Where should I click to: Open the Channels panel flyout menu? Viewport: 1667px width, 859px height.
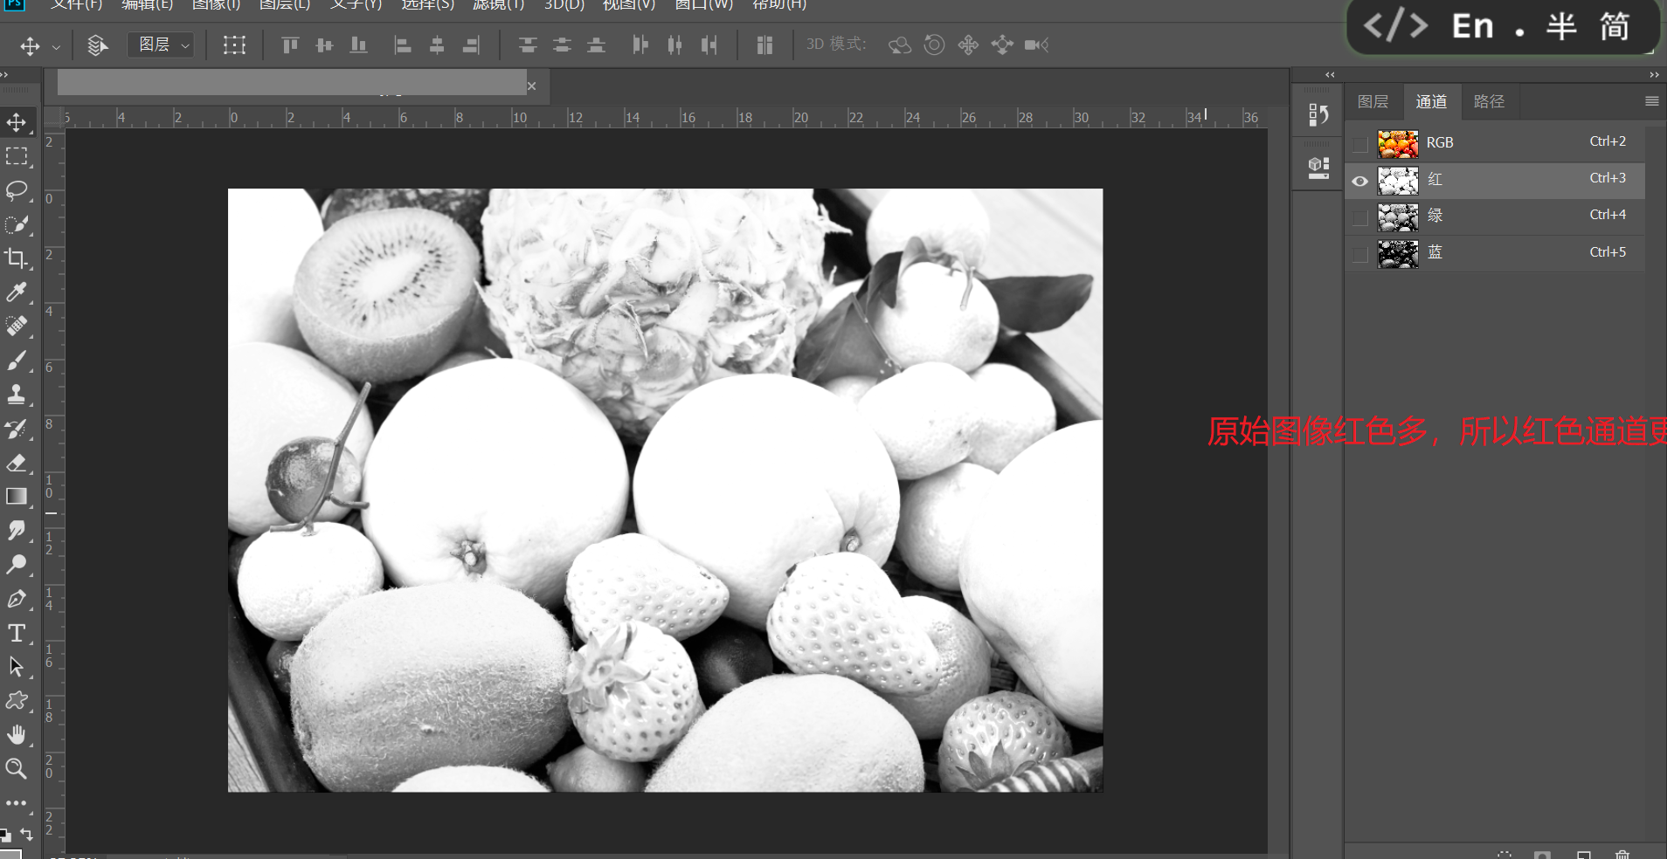pos(1651,101)
